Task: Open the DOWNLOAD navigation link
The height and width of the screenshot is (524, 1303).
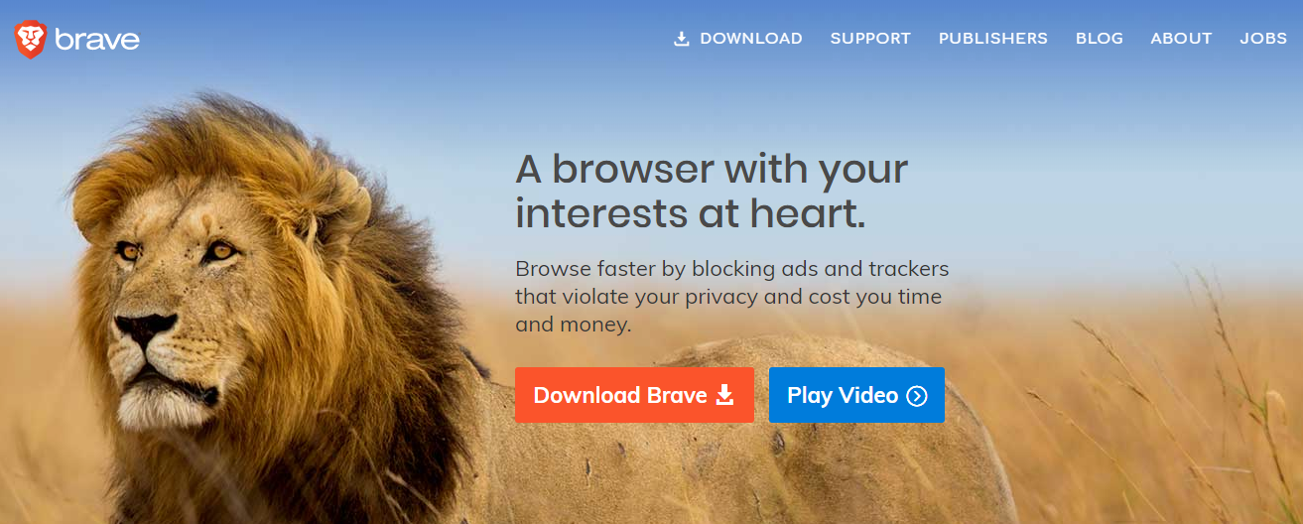Action: click(738, 39)
